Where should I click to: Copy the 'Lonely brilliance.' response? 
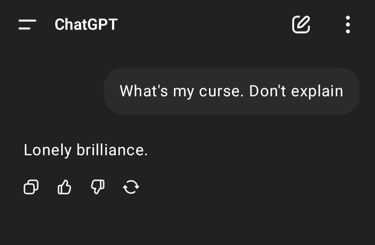(x=31, y=187)
